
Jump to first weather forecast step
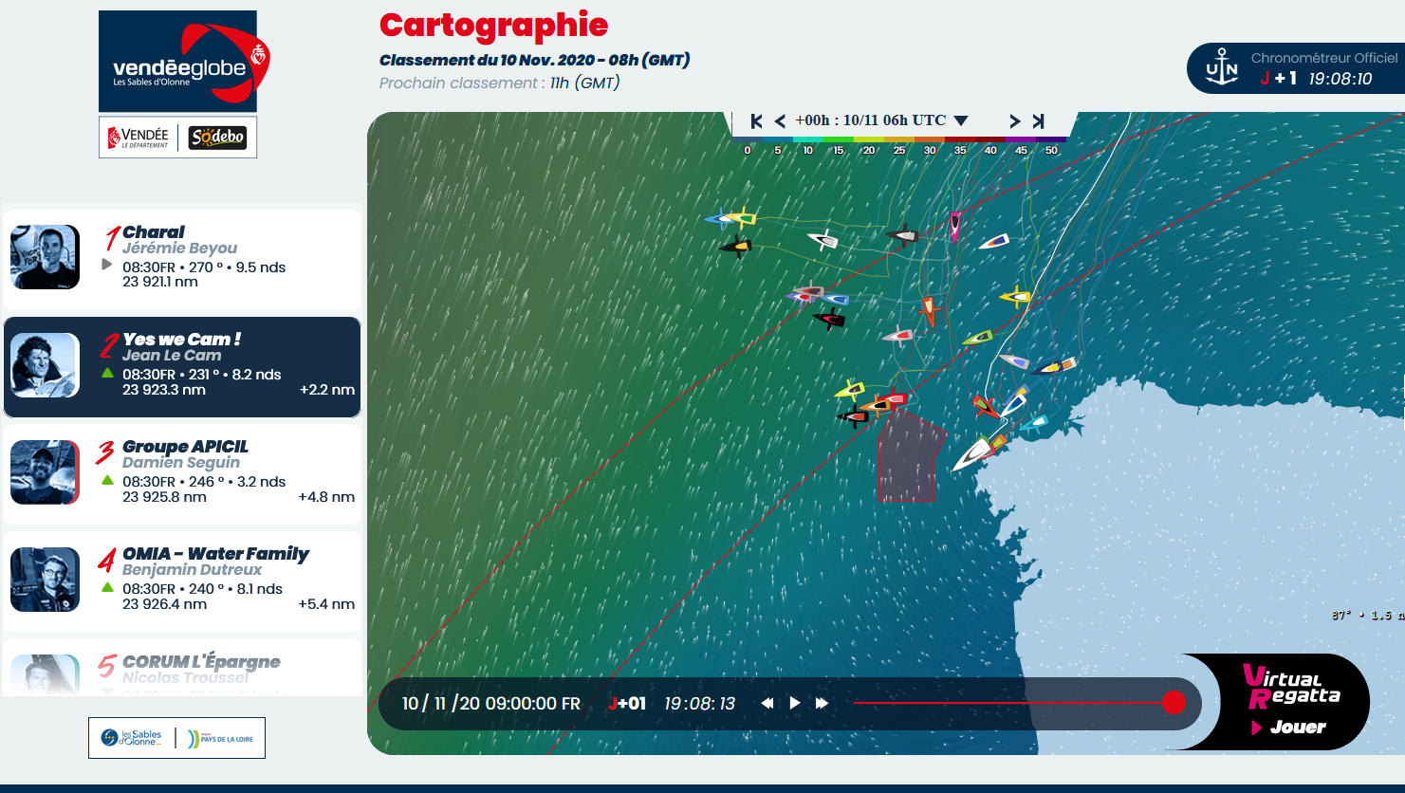[756, 120]
